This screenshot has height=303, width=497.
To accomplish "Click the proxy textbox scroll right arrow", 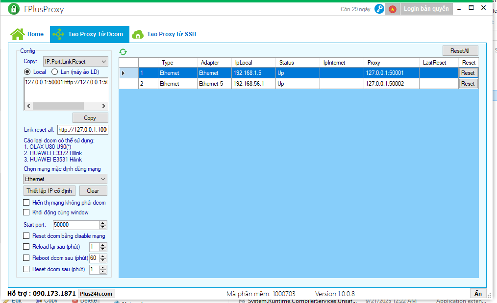I will click(x=103, y=106).
